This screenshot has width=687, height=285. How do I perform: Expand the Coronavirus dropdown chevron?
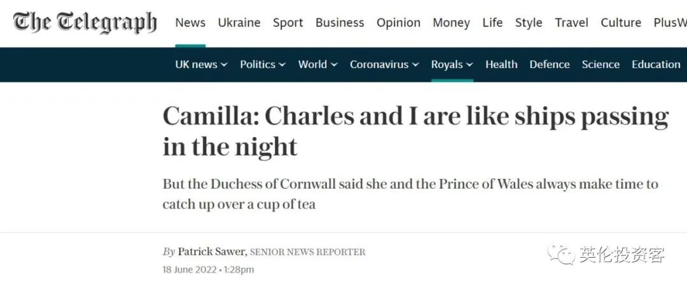coord(415,65)
